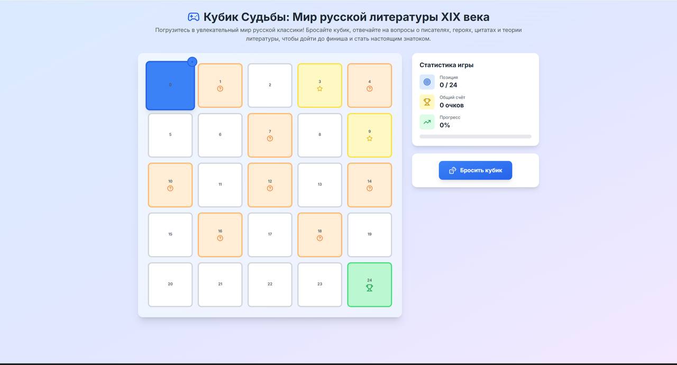Select board cell number 13
This screenshot has height=365, width=677.
(x=319, y=185)
